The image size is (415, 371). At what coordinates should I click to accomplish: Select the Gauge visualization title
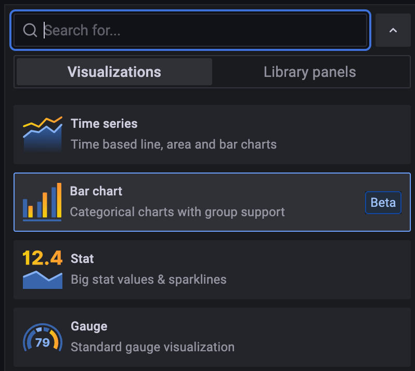(x=89, y=326)
